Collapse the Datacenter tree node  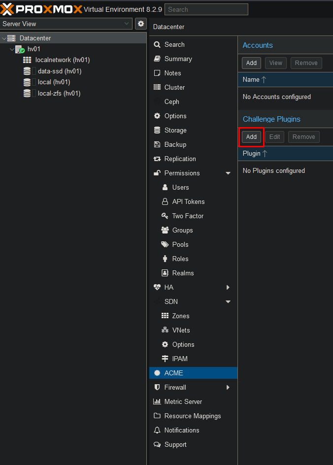click(4, 38)
